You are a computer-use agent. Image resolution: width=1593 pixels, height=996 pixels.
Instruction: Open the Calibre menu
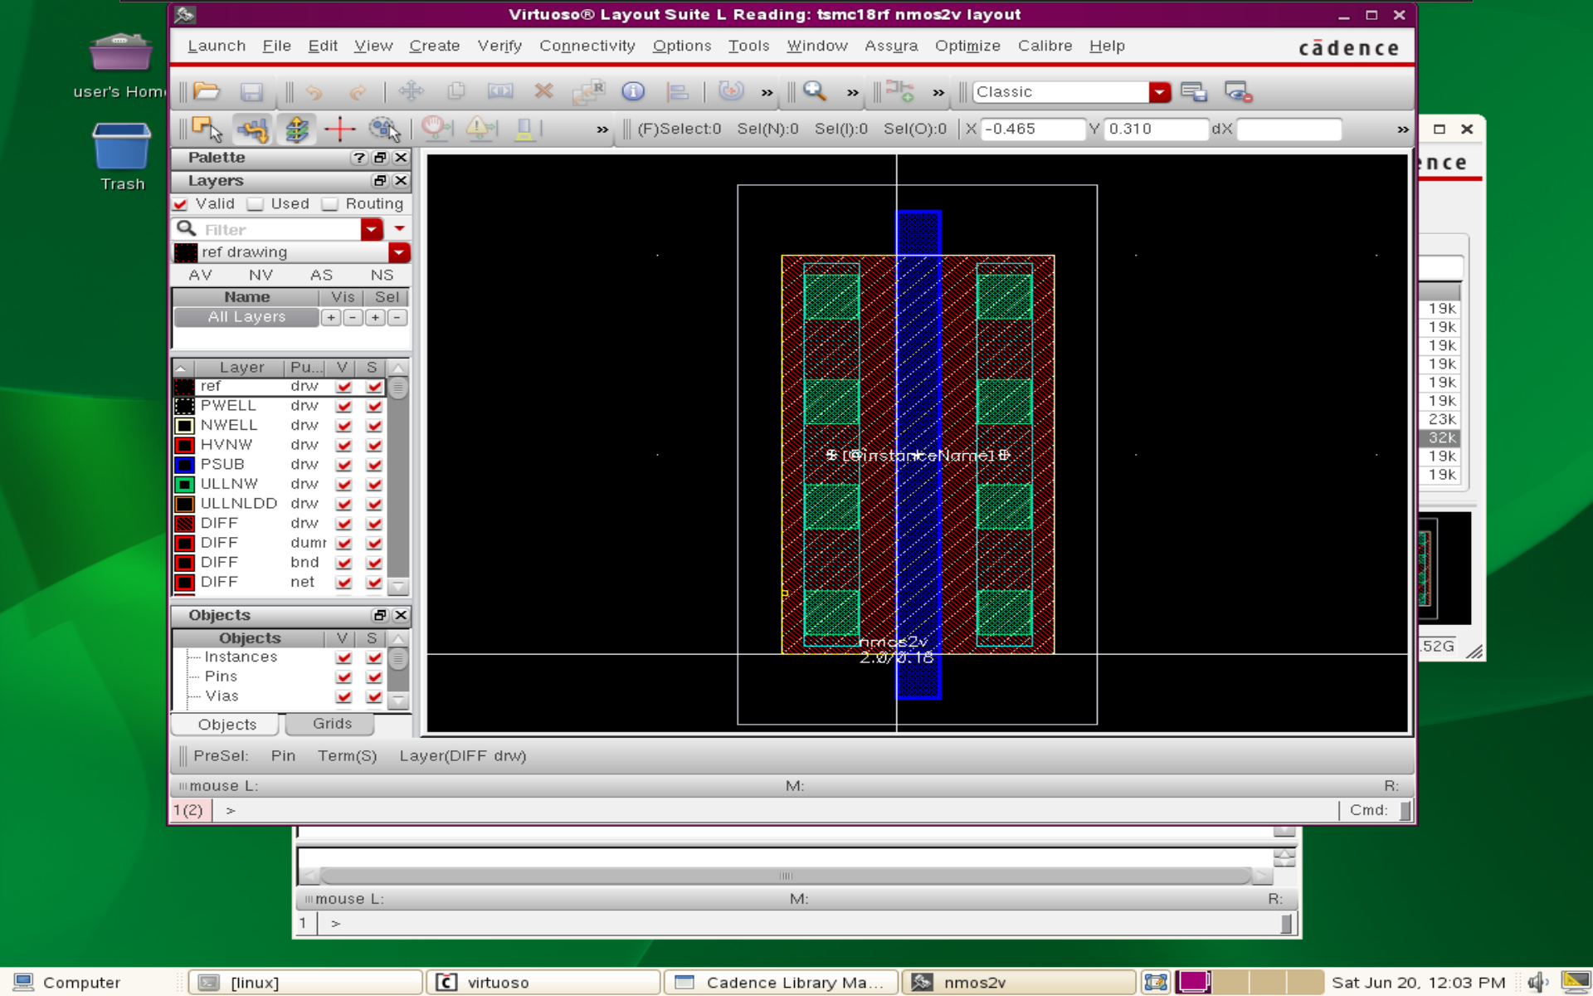pos(1045,46)
